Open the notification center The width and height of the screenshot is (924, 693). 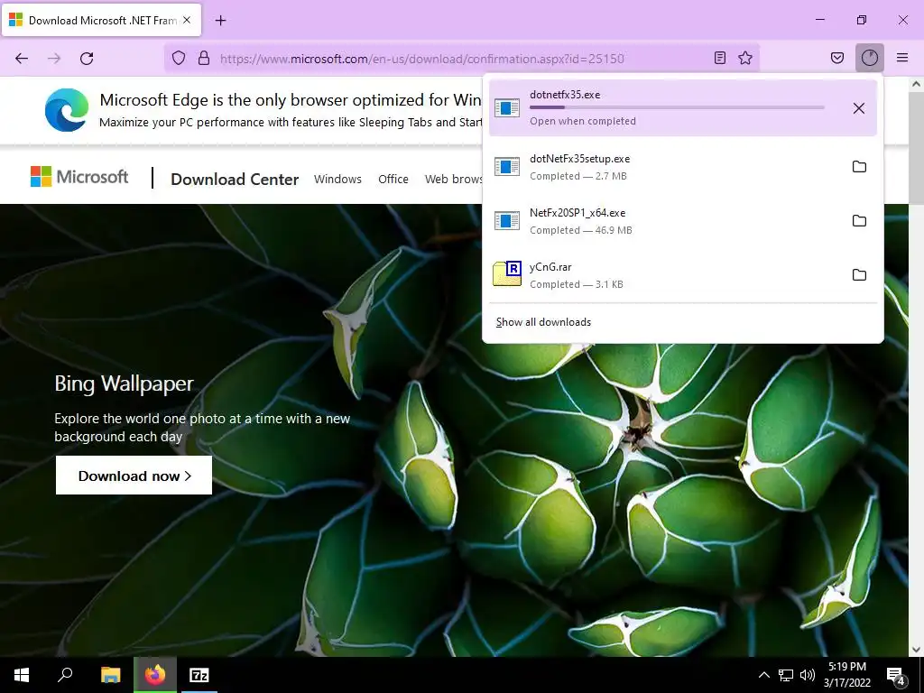(895, 675)
